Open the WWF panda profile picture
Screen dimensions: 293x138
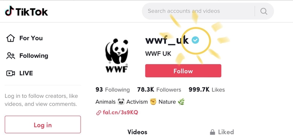click(x=117, y=56)
